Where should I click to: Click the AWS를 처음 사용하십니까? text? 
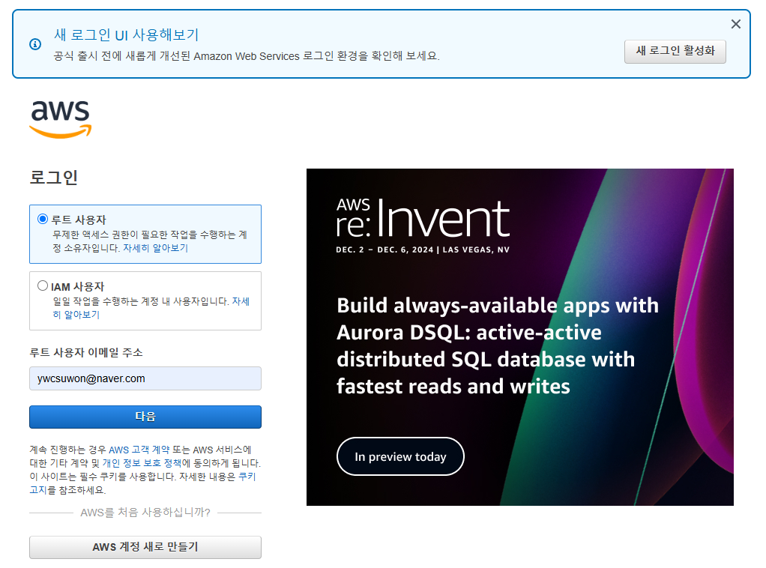point(145,513)
